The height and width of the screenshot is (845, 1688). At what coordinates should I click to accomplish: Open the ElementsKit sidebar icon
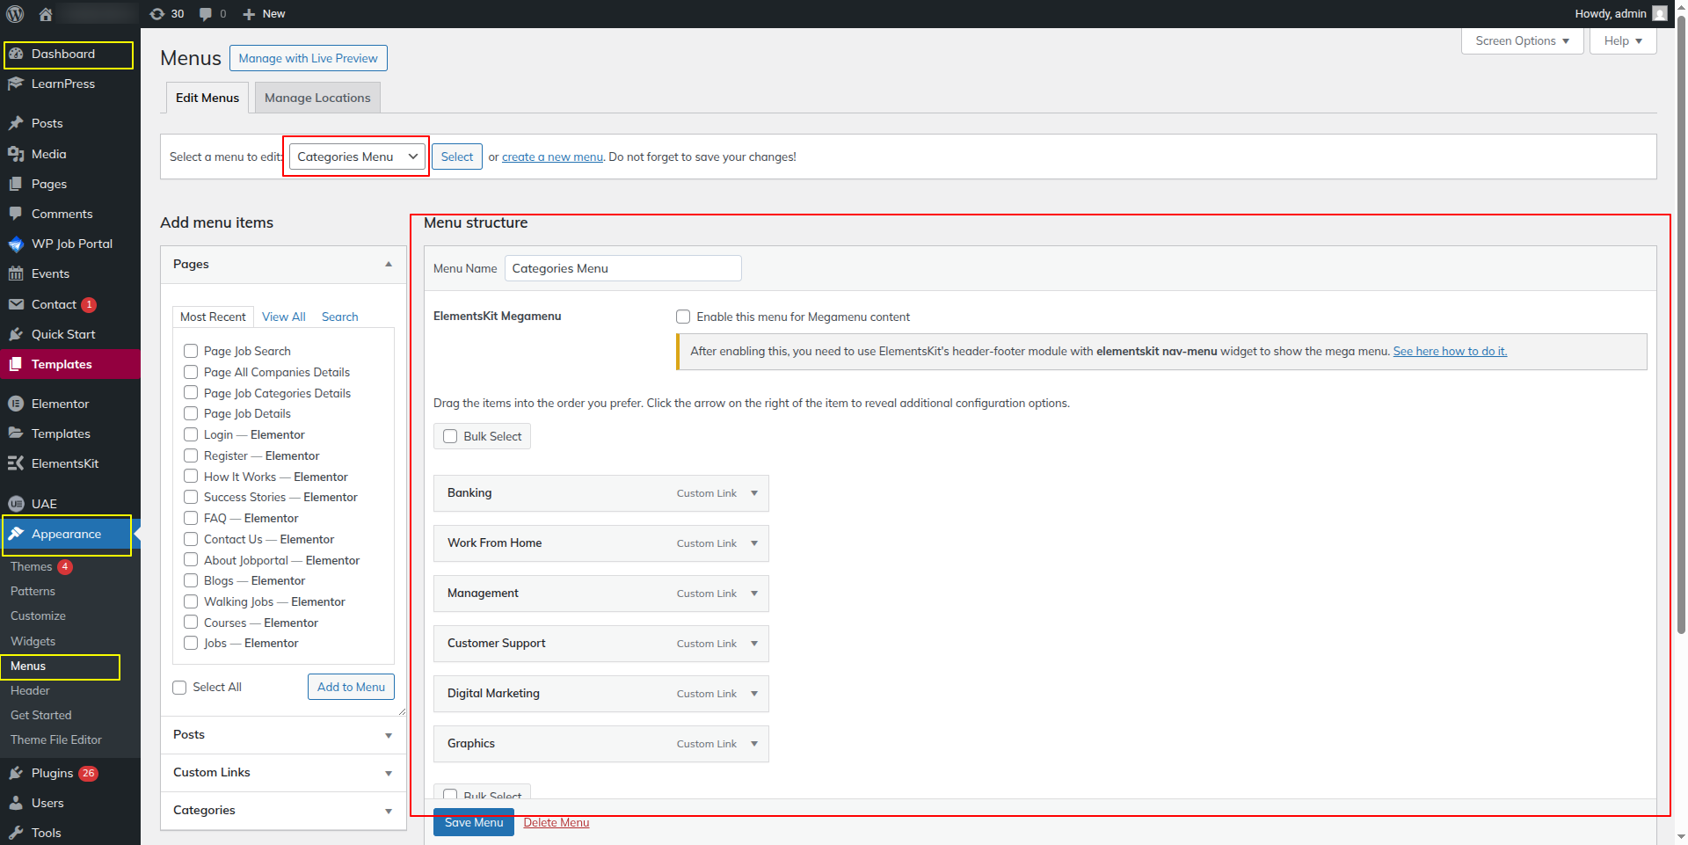(16, 463)
